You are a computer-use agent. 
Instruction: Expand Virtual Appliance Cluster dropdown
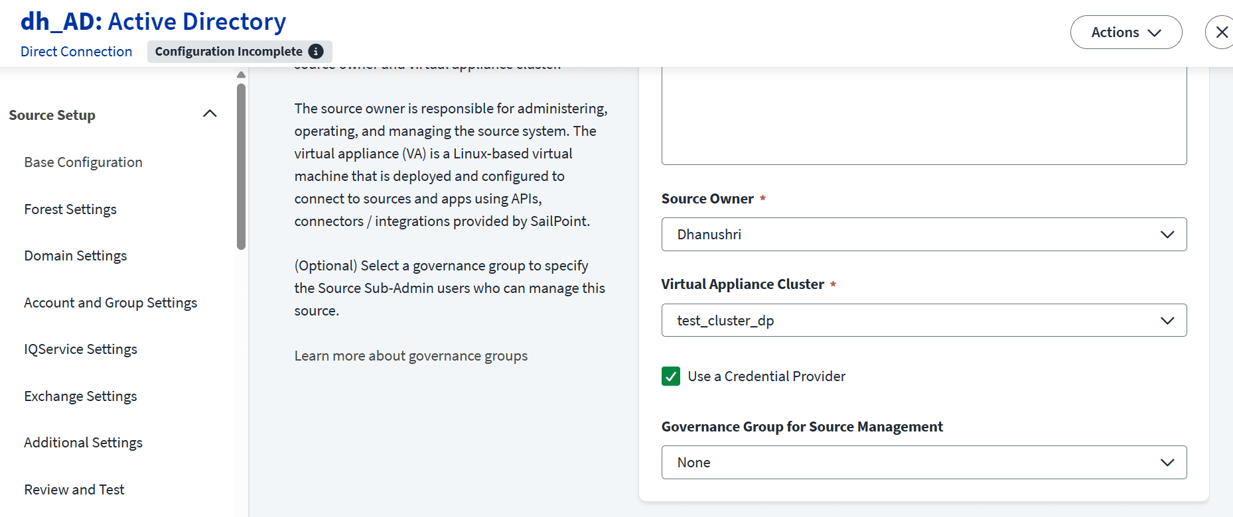coord(924,320)
